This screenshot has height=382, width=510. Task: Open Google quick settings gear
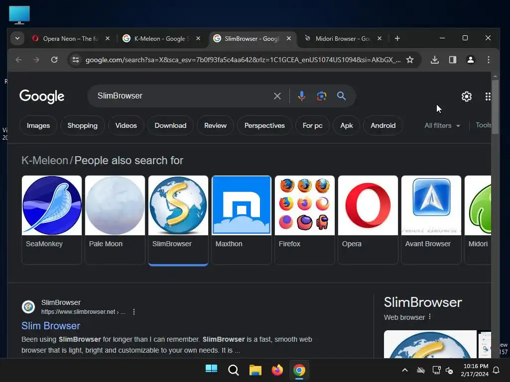coord(467,96)
